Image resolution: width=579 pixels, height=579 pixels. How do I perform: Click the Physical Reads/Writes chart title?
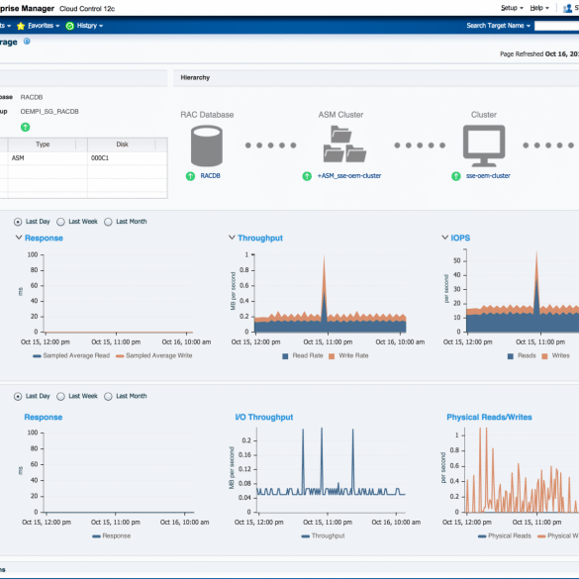489,417
